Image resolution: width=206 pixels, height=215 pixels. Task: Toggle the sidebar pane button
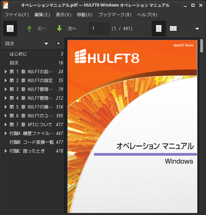(x=10, y=28)
